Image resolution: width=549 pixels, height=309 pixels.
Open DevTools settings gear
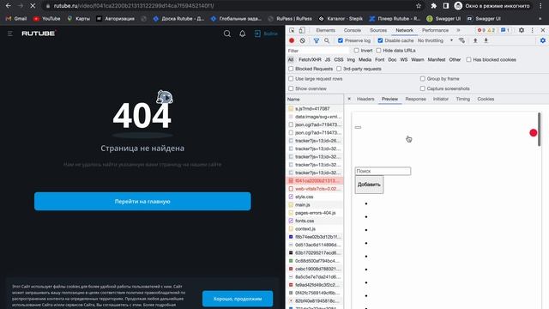pos(522,31)
